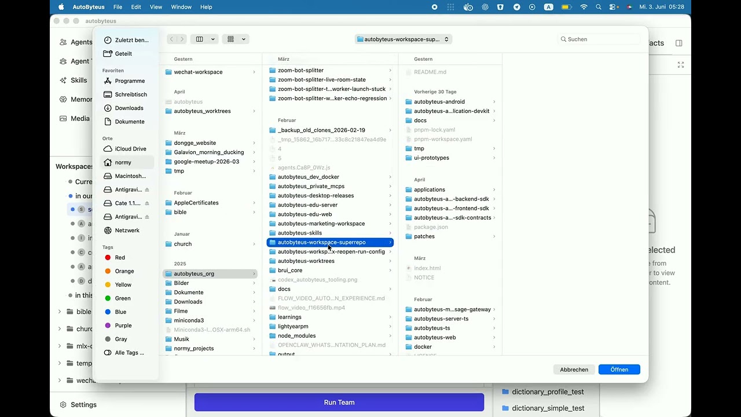Select the zoom-bot-splitter-live-room-state folder
The width and height of the screenshot is (741, 417).
coord(330,80)
